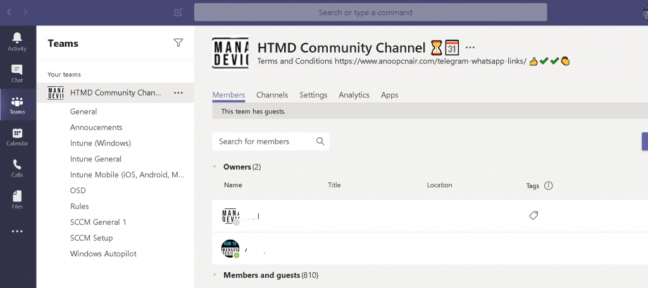Switch to the Channels tab

click(x=272, y=95)
